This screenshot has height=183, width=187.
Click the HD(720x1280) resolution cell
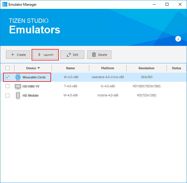[147, 95]
